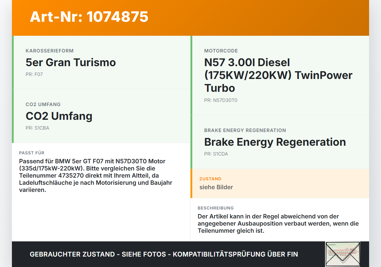Click the "PR: S1CDA" code

pyautogui.click(x=216, y=154)
